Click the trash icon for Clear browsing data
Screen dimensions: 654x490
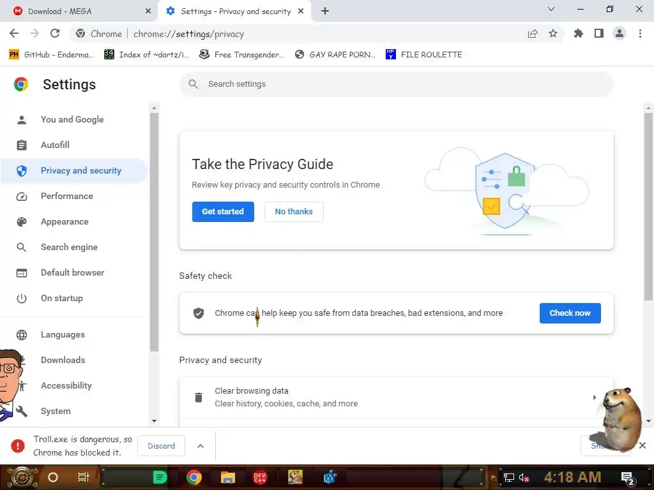(x=199, y=397)
